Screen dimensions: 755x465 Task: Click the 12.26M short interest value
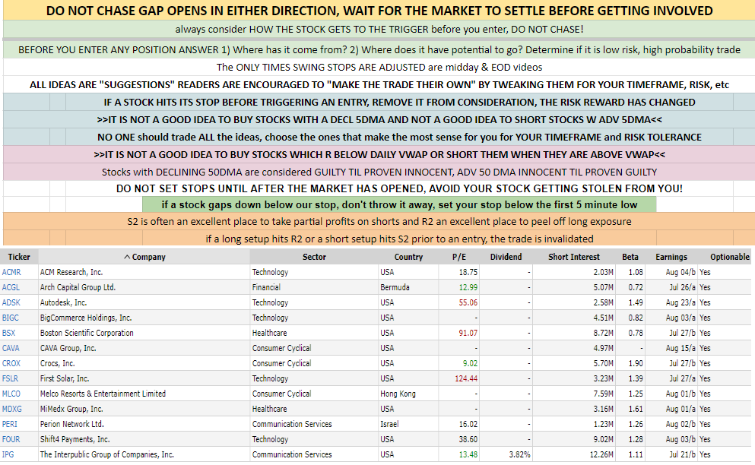tap(602, 454)
